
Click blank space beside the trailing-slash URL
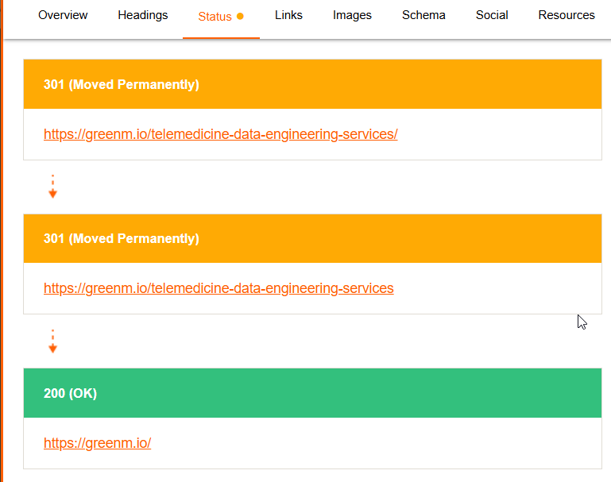[x=501, y=134]
